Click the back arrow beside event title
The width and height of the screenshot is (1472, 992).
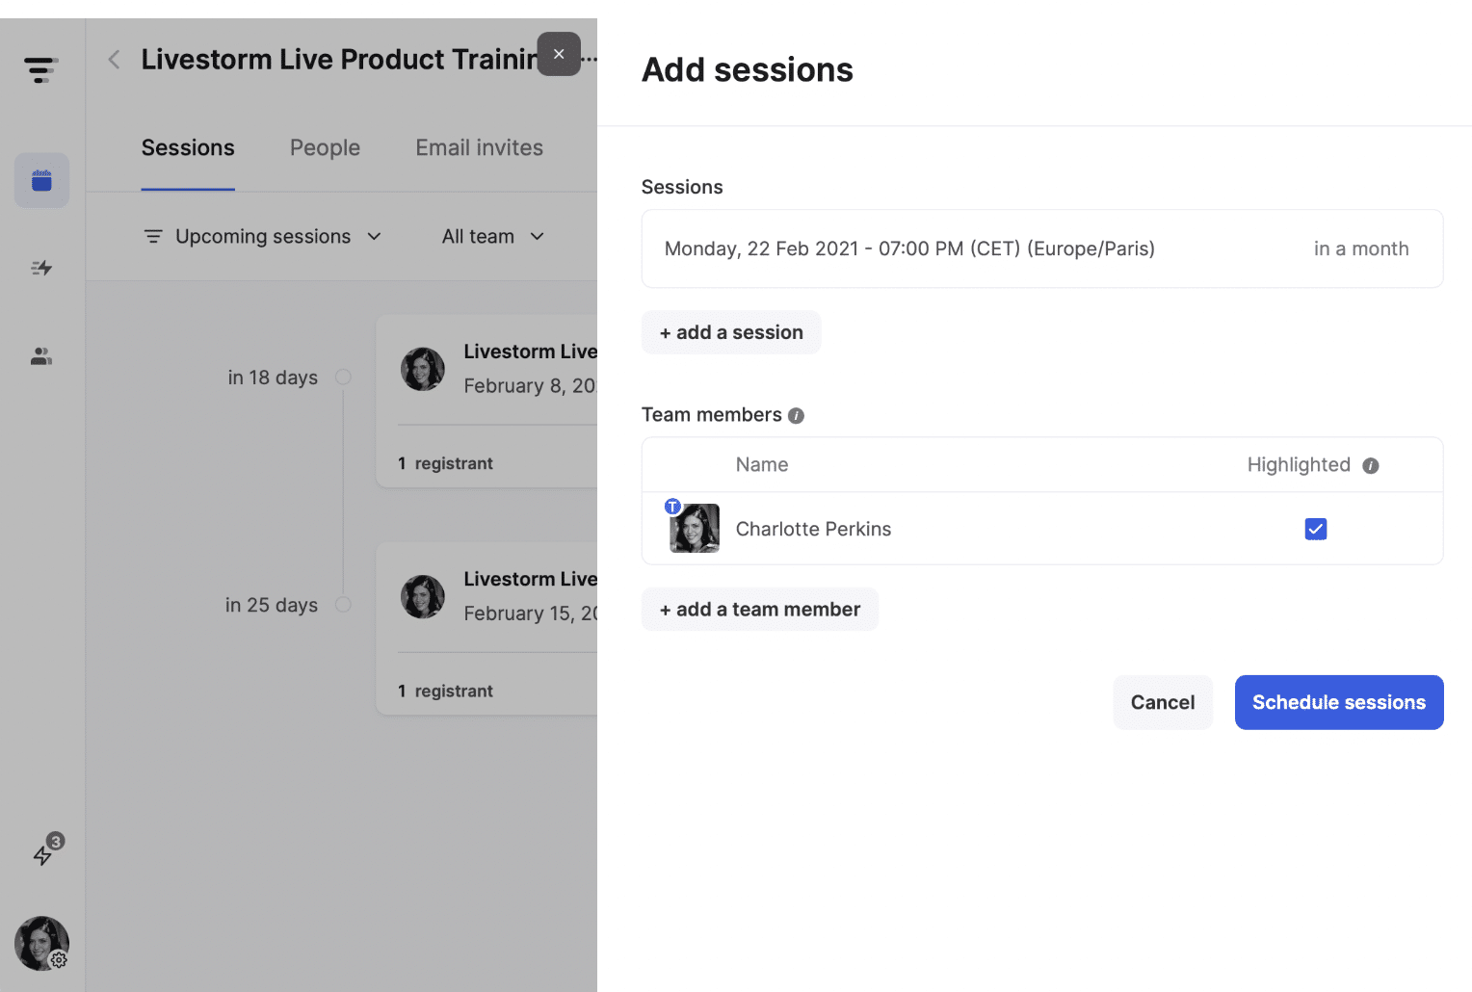click(x=114, y=60)
